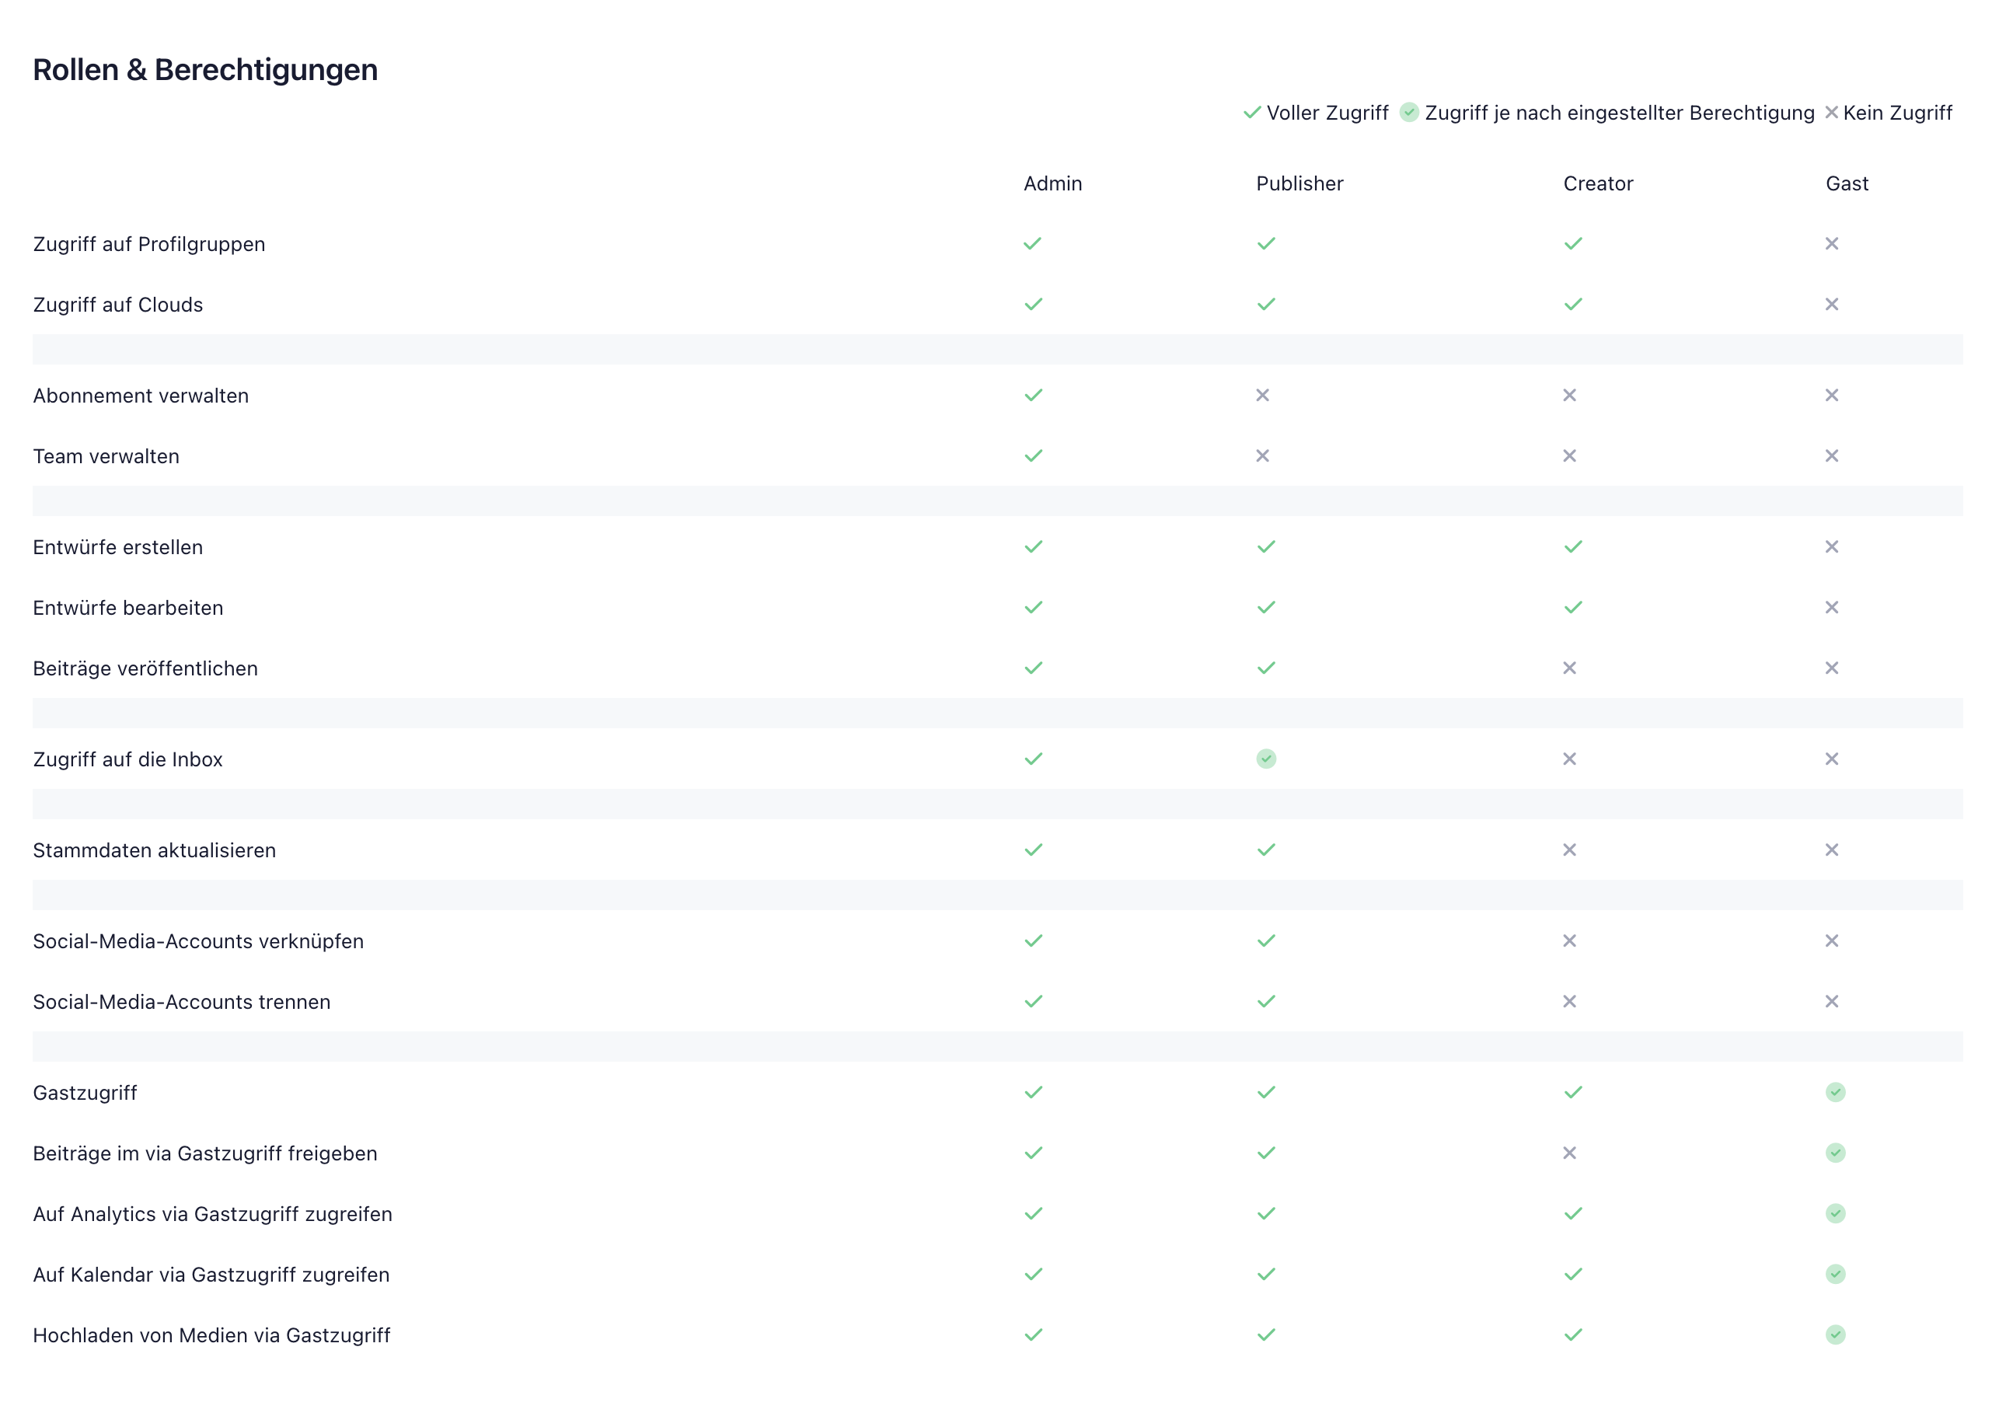
Task: Click Gast circled check for Hochladen von Medien
Action: [1835, 1334]
